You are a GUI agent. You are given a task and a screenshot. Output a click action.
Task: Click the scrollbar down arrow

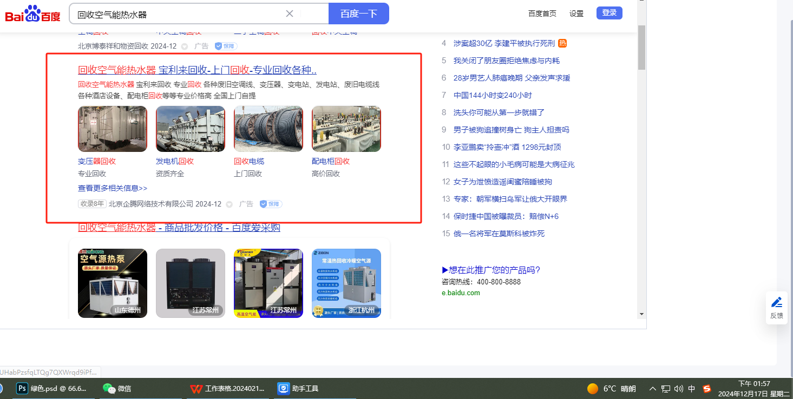(642, 314)
